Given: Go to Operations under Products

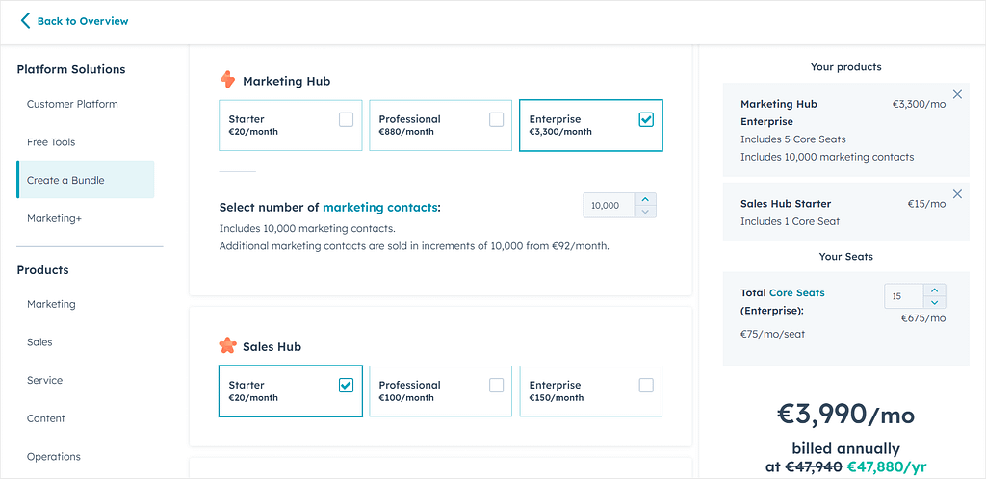Looking at the screenshot, I should (x=54, y=457).
